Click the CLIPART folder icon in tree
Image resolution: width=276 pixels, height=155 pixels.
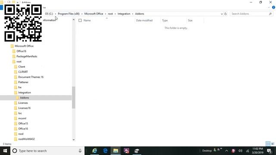pos(16,72)
